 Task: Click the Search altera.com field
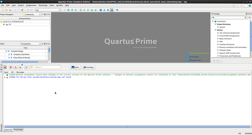(240, 6)
